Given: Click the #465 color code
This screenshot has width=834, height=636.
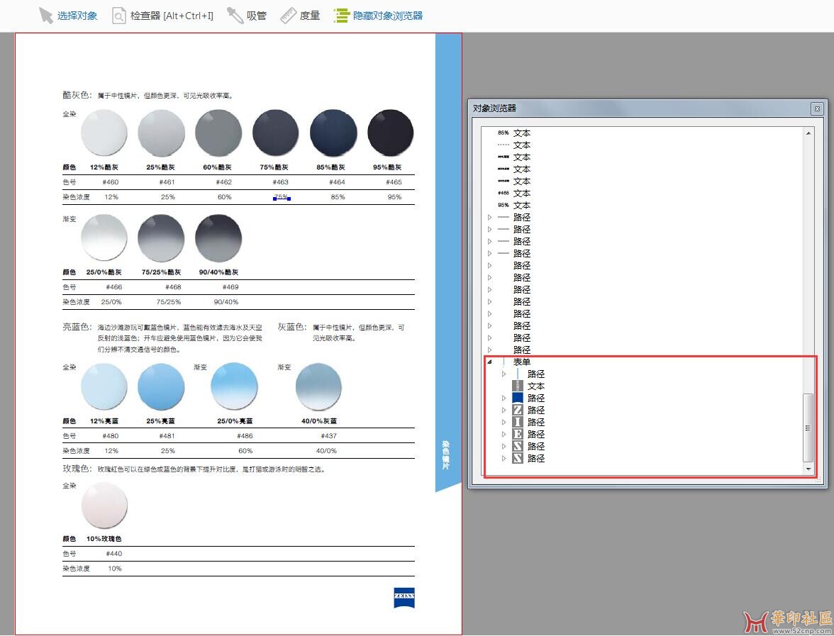Looking at the screenshot, I should (x=394, y=182).
